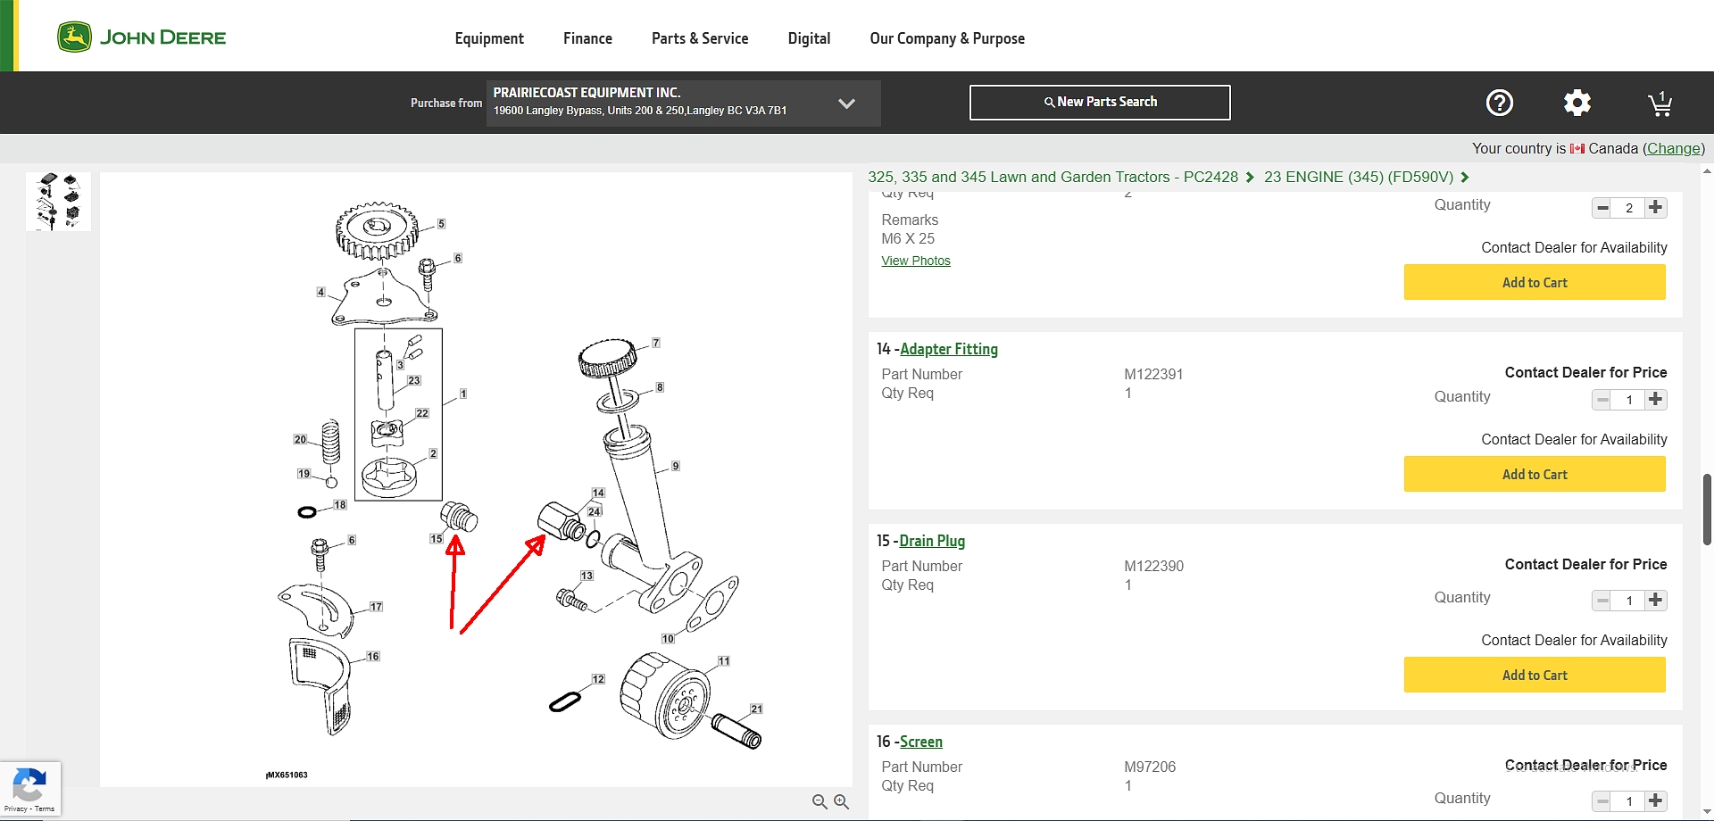Image resolution: width=1714 pixels, height=821 pixels.
Task: Click callout 11 oil filter label
Action: (724, 661)
